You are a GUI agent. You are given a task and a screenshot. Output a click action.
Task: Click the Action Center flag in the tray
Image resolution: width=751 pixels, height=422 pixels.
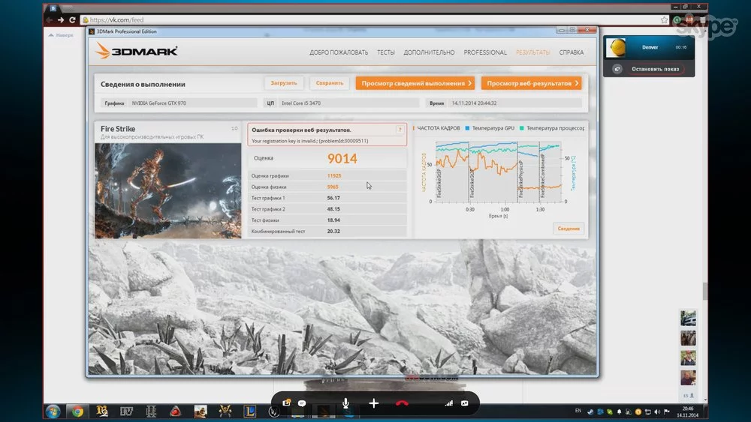[x=667, y=412]
